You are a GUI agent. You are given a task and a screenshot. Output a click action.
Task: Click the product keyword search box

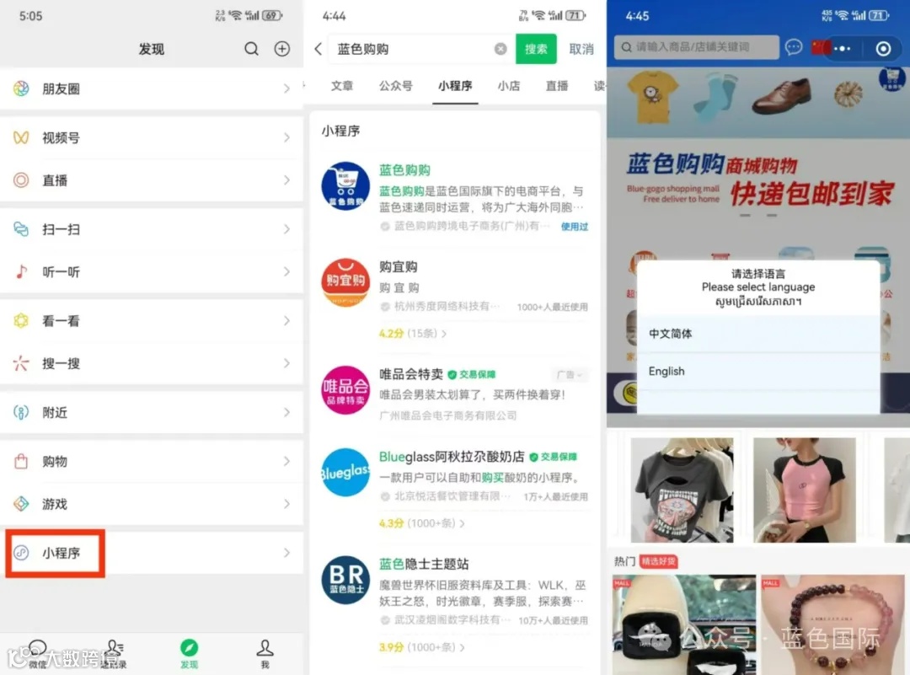697,47
